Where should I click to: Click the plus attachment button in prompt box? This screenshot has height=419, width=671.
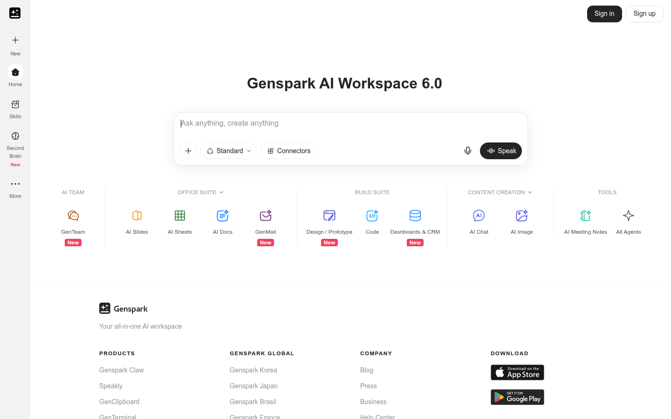[188, 151]
